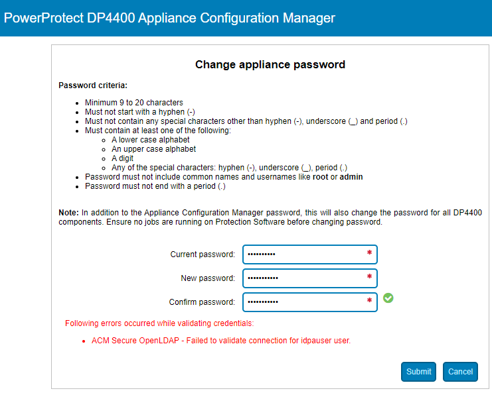Click the "Must not start with a hyphen" bullet

139,112
